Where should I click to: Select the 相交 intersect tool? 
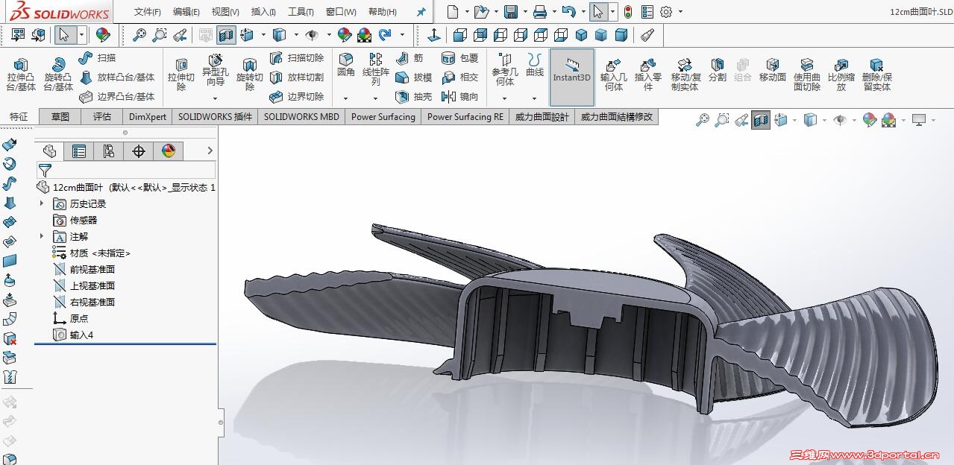459,77
